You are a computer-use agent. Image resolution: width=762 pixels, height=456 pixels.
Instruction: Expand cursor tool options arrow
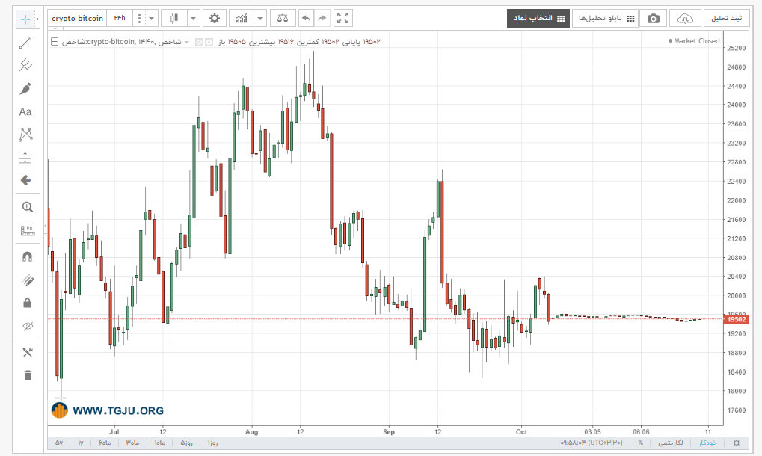pos(37,19)
